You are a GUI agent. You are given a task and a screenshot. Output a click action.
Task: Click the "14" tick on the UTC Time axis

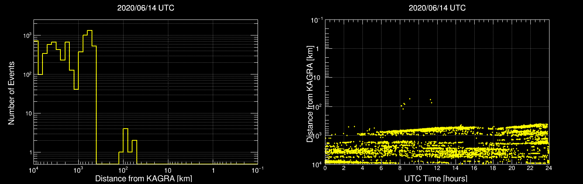click(456, 168)
